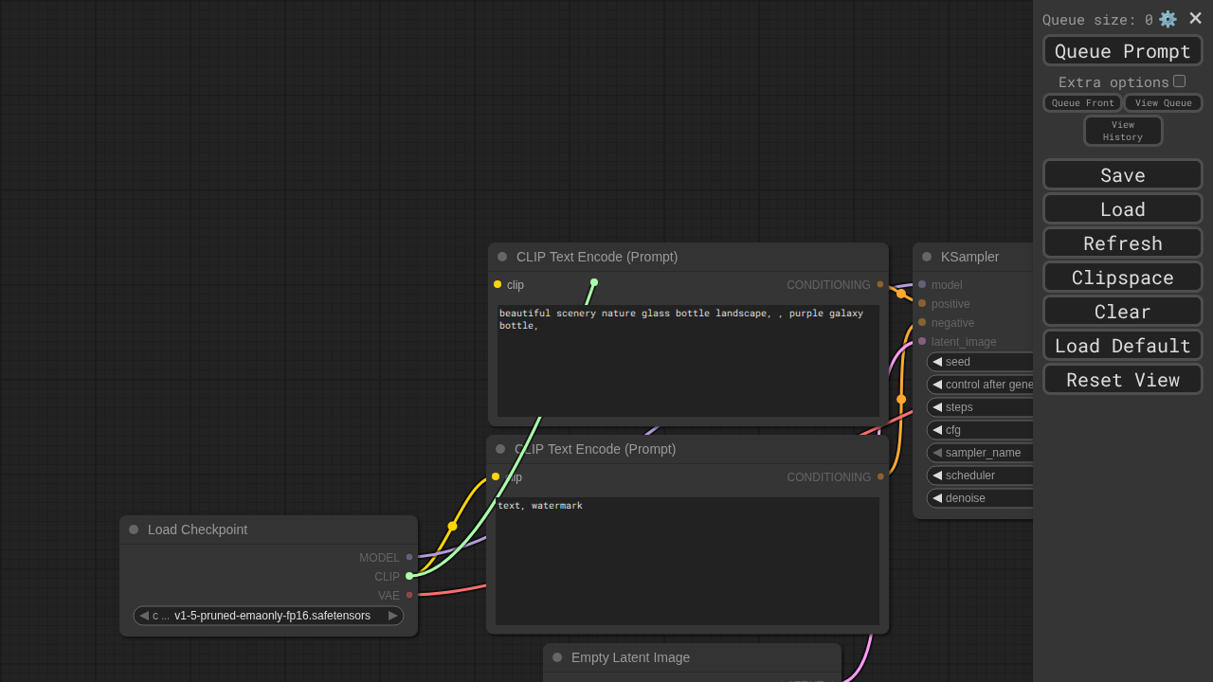Select previous checkpoint with the left arrow

point(144,616)
